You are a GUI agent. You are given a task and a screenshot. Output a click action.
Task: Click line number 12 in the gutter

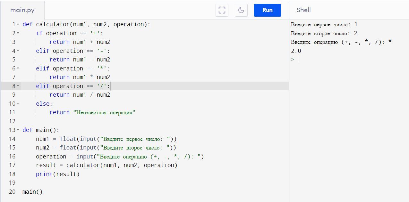pyautogui.click(x=12, y=121)
